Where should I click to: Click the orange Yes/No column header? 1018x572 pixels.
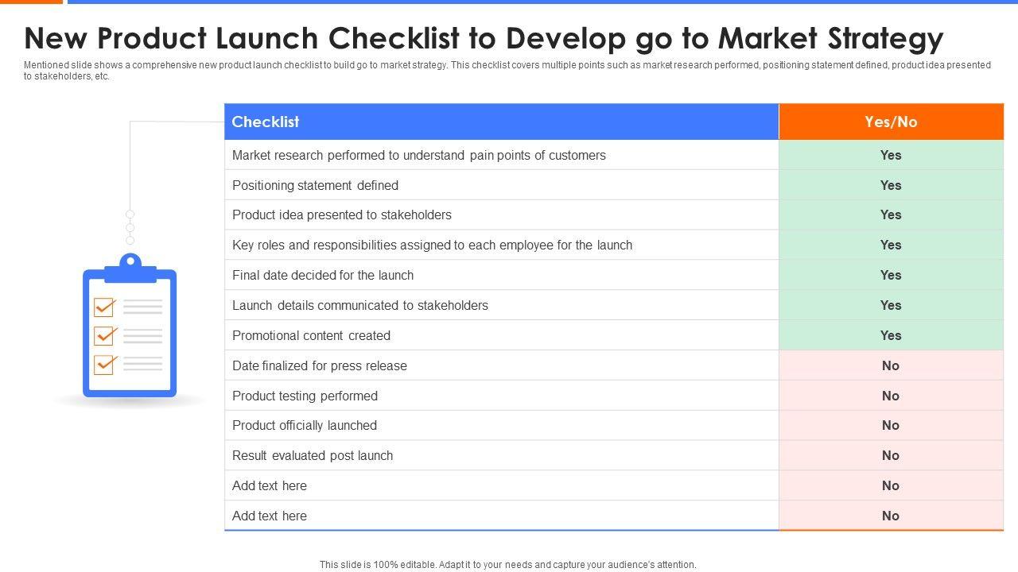coord(891,122)
